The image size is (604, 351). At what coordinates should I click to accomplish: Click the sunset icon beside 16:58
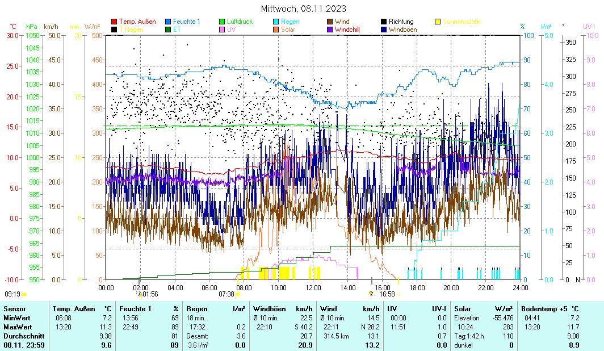[371, 294]
